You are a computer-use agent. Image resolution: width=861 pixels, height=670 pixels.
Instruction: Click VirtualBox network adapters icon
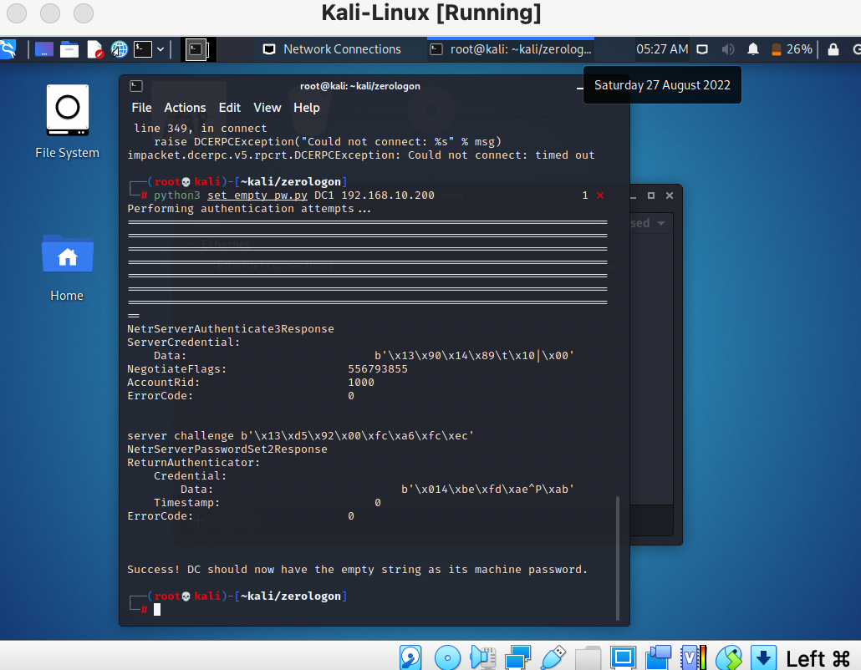[x=517, y=657]
